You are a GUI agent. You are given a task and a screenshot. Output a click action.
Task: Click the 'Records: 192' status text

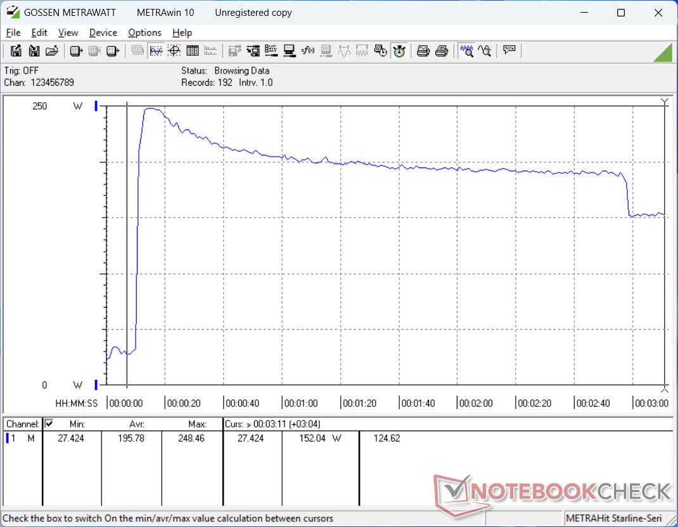tap(207, 82)
